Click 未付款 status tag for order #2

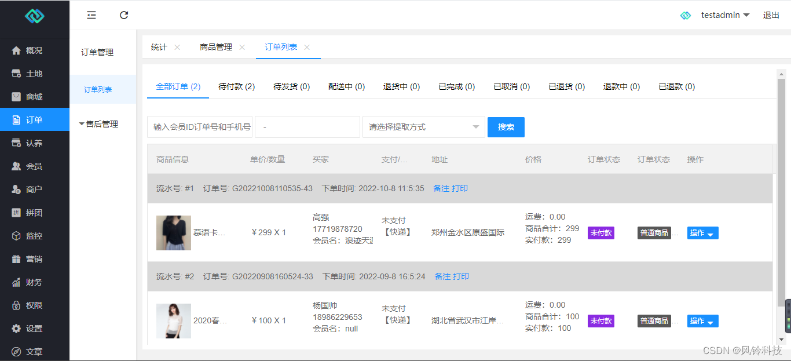pos(601,321)
